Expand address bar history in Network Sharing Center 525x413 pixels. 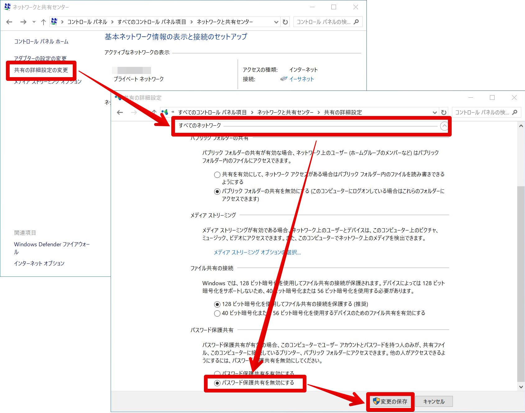(276, 22)
